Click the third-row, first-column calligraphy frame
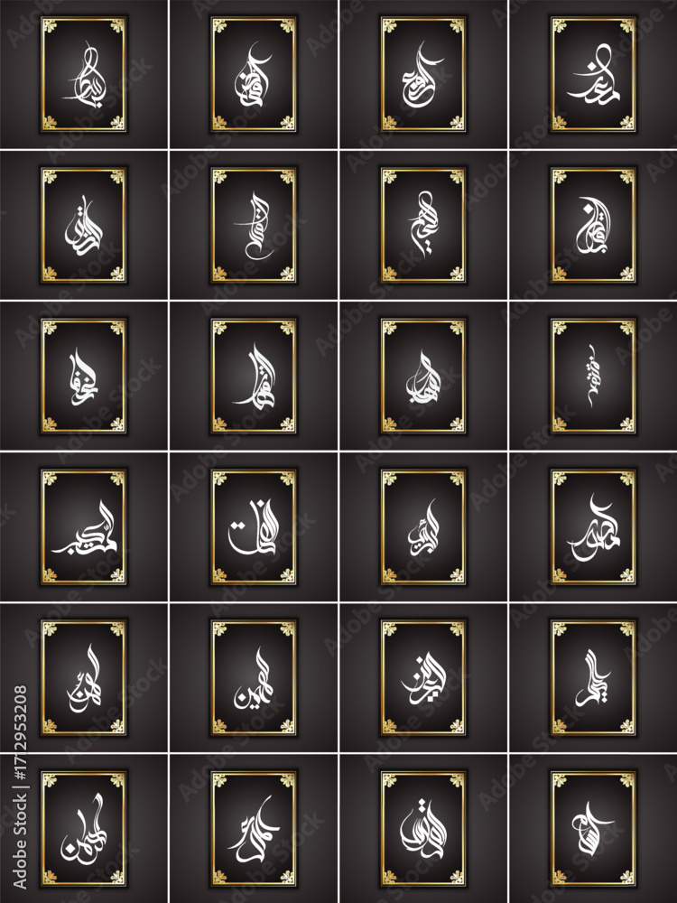 (84, 376)
